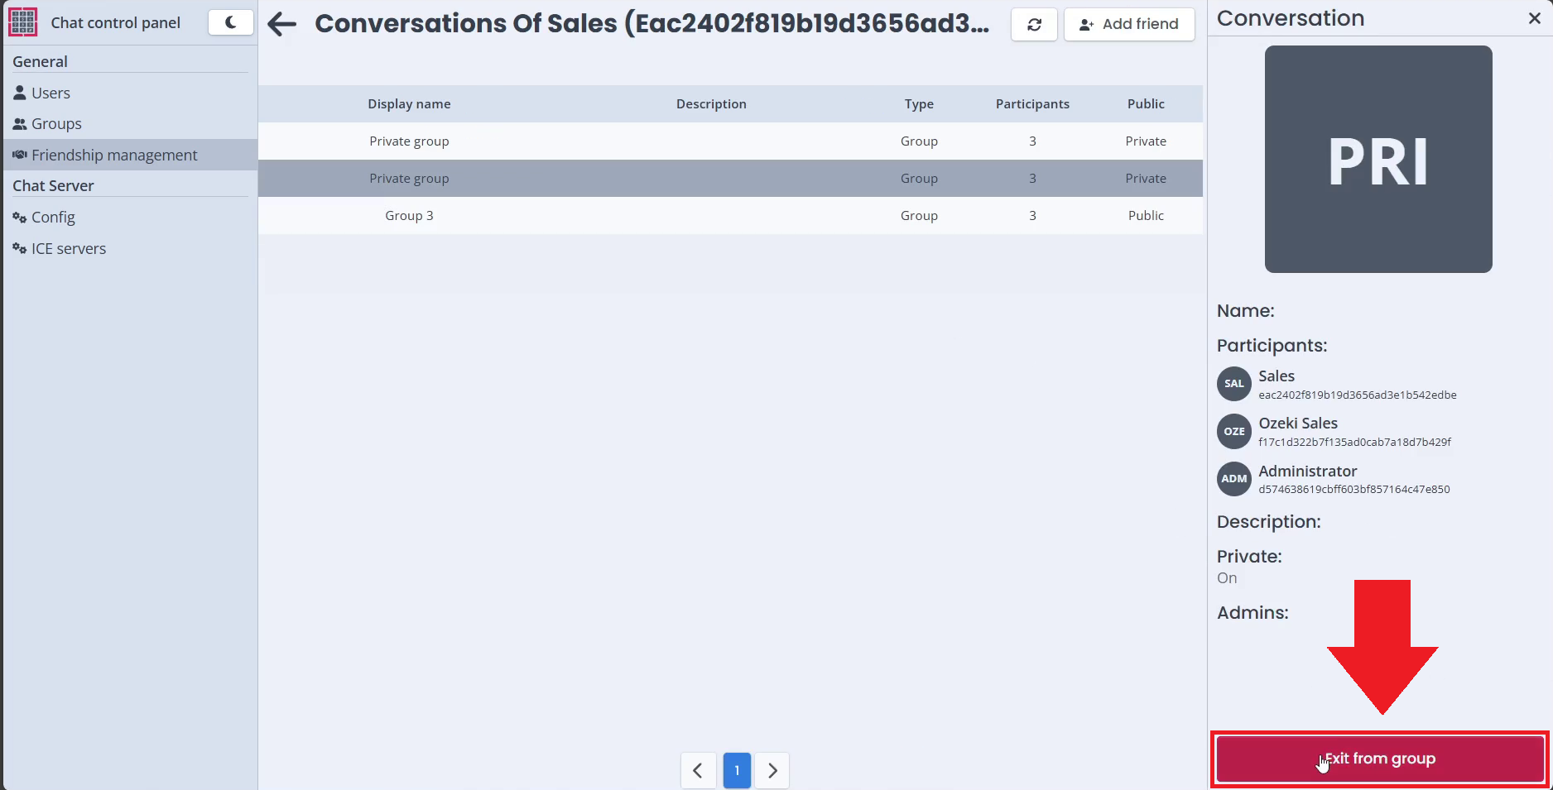Open the ICE servers page
Screen dimensions: 1553x790
point(68,249)
